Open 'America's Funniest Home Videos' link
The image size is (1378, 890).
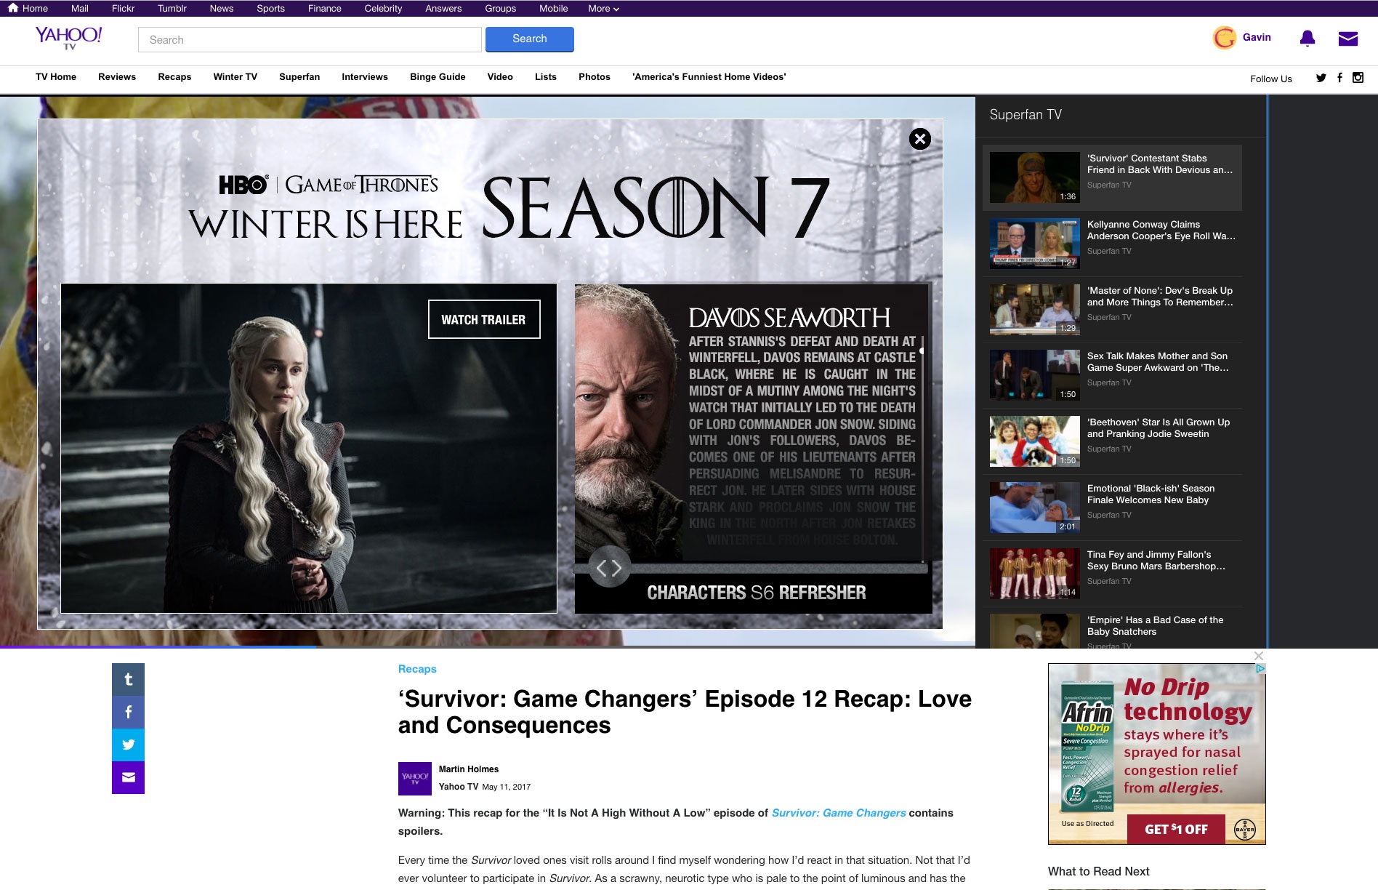[x=709, y=77]
